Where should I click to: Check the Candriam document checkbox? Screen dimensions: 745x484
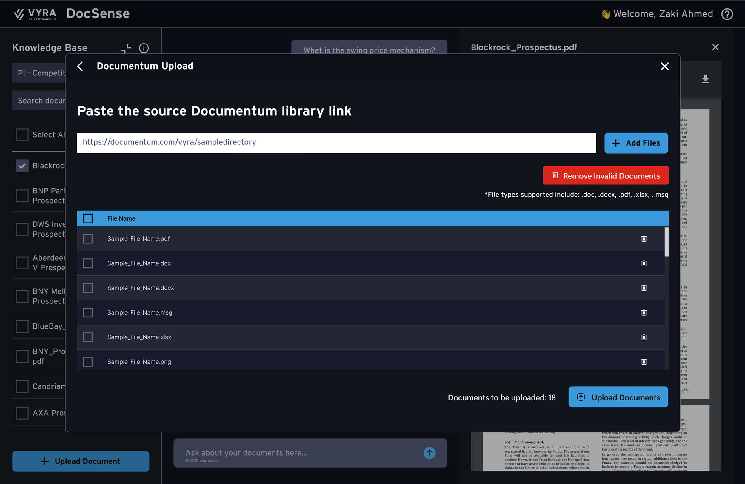tap(22, 386)
